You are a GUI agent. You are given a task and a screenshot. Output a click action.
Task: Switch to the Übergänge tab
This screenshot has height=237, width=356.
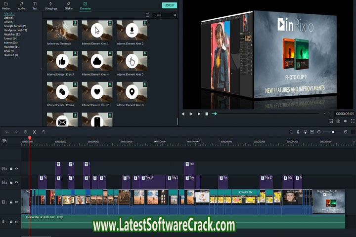pyautogui.click(x=51, y=6)
